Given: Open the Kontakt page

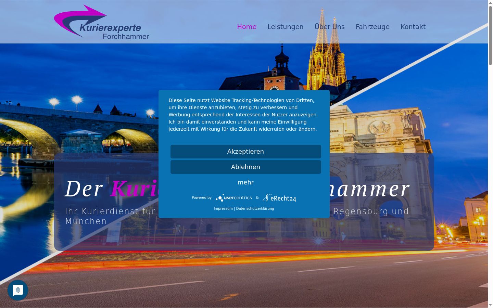Looking at the screenshot, I should click(x=413, y=27).
